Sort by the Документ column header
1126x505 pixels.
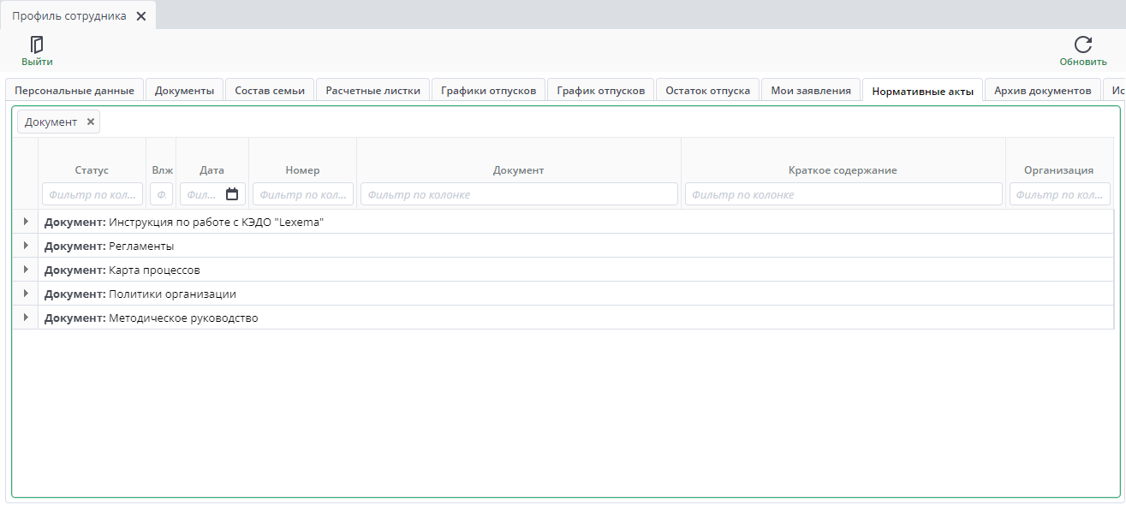coord(518,170)
